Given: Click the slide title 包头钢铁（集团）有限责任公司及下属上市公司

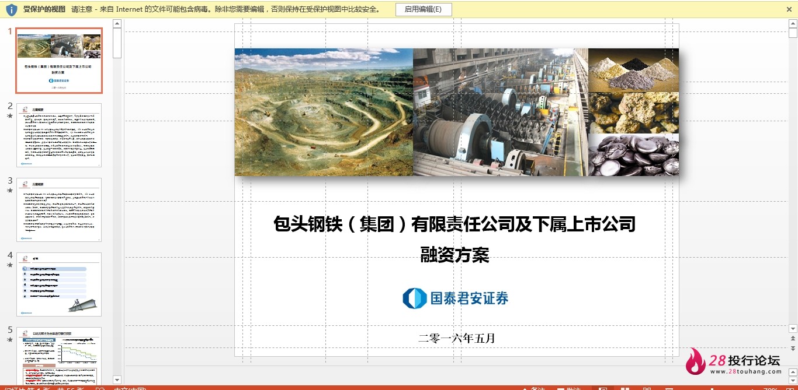Looking at the screenshot, I should [x=454, y=224].
